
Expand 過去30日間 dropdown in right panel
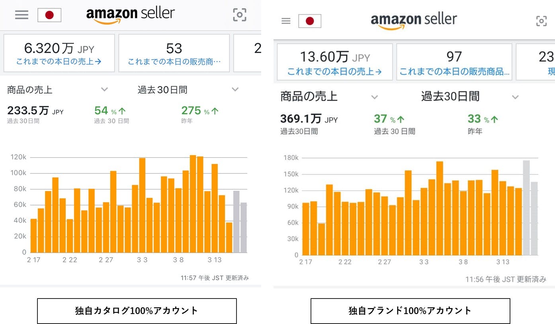coord(515,97)
